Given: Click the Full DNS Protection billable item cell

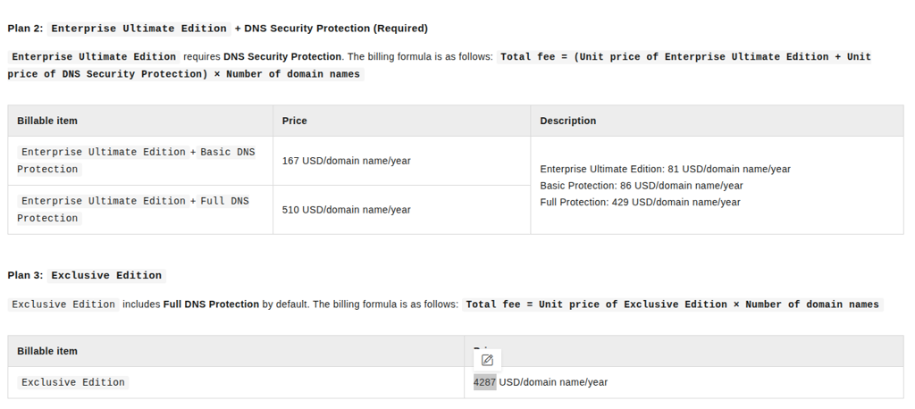Looking at the screenshot, I should click(136, 210).
